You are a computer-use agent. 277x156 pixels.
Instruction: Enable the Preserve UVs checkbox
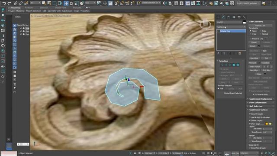(251, 39)
